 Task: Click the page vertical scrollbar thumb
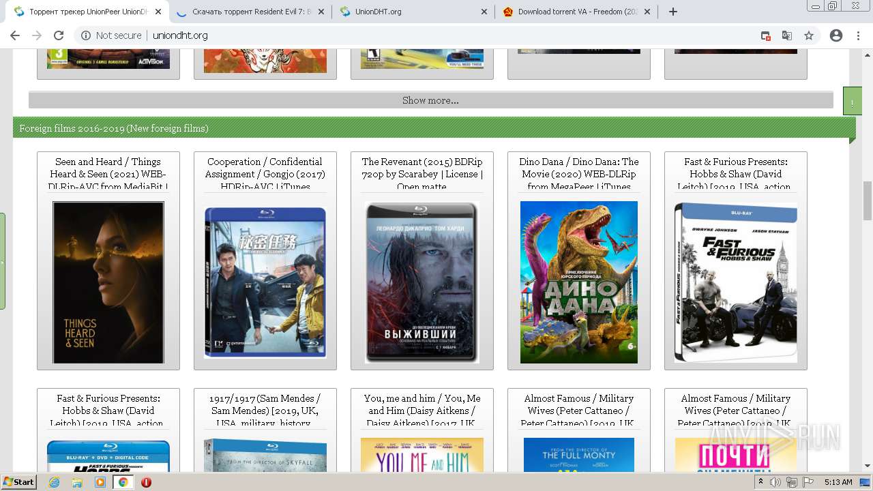(868, 200)
